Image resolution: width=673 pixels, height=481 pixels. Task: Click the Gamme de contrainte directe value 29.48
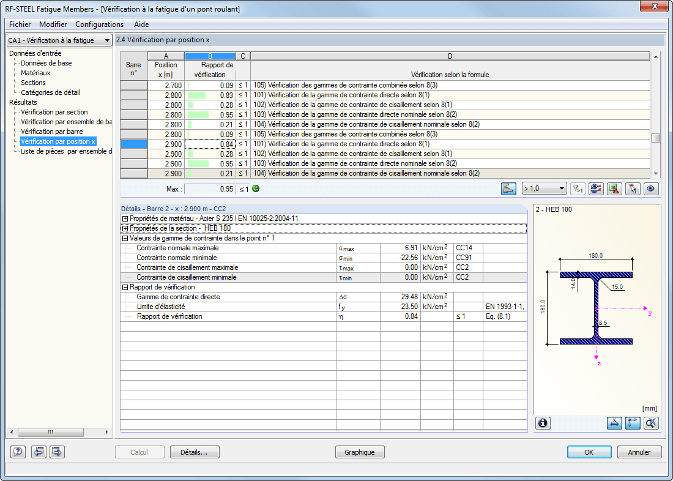pyautogui.click(x=400, y=297)
